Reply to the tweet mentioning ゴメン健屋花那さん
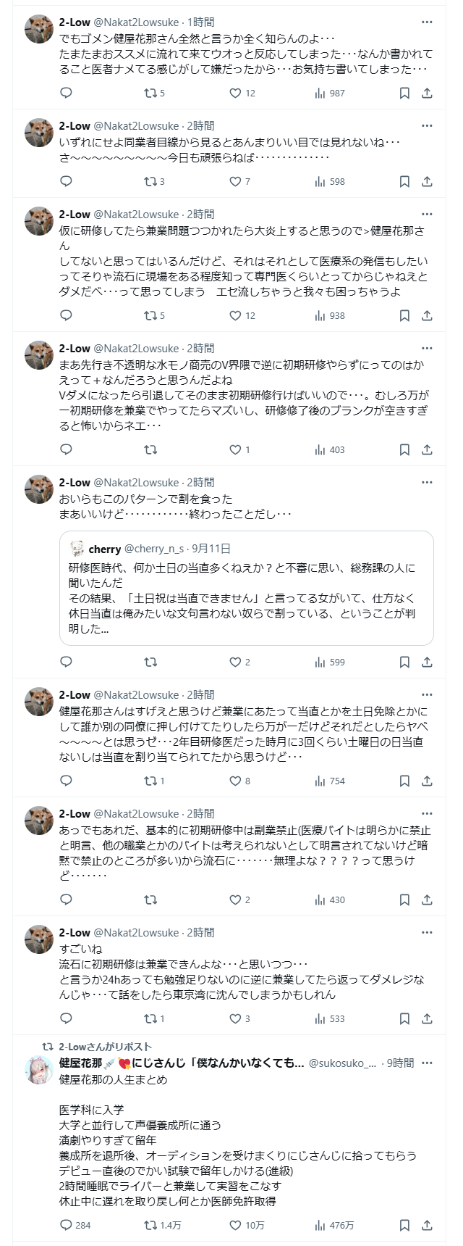Screen dimensions: 463x1246 66,93
